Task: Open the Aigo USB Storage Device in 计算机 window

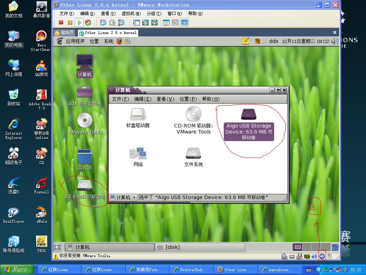Action: click(249, 115)
